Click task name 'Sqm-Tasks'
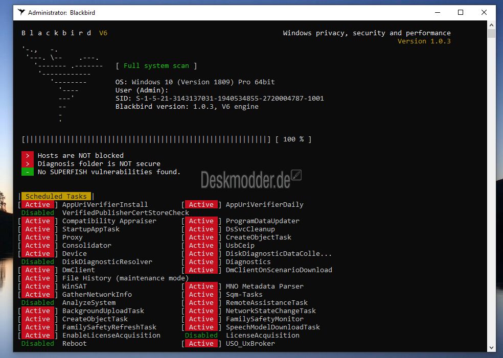The width and height of the screenshot is (503, 358). tap(244, 295)
